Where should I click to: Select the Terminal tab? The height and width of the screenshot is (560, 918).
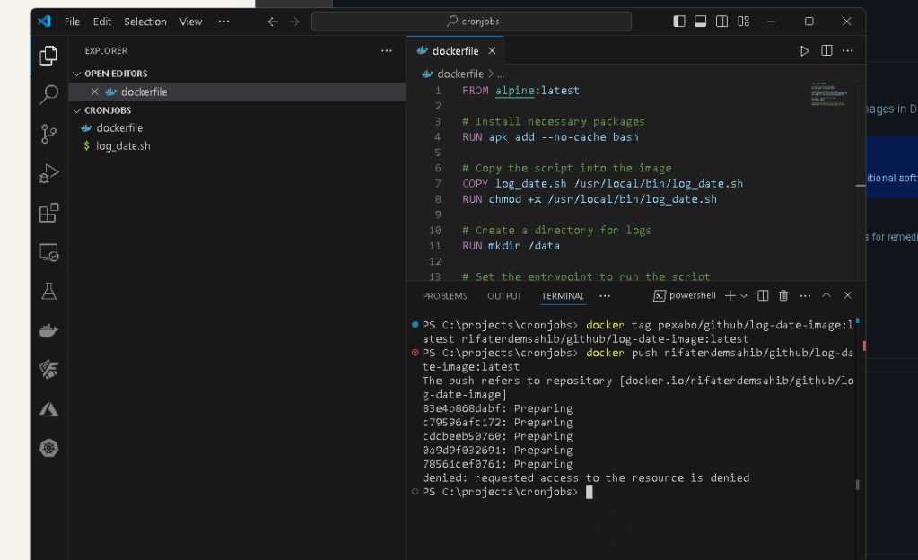click(563, 296)
